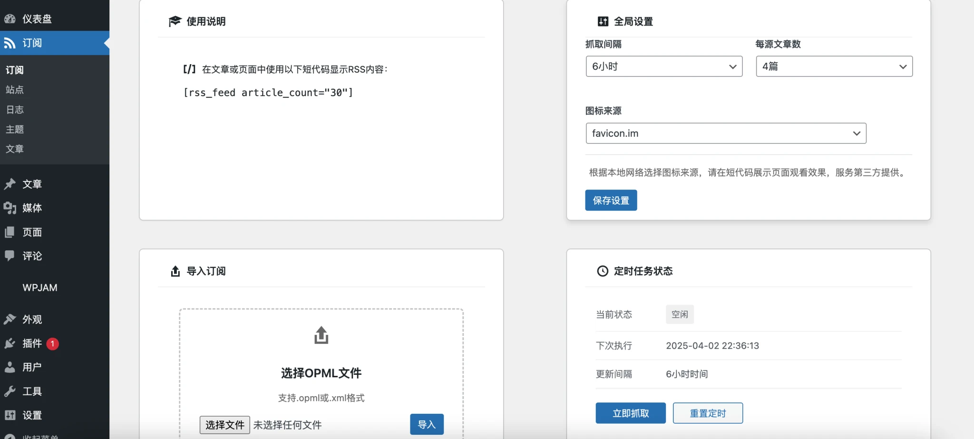Click the paintbrush icon for 外观

point(10,319)
